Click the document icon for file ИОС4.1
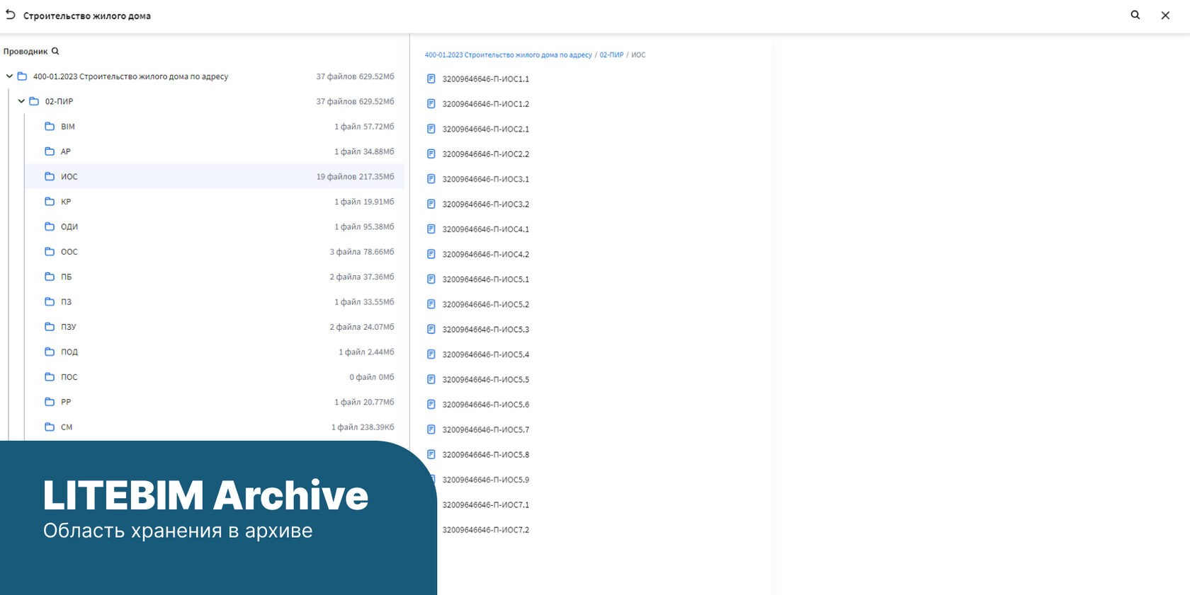 pyautogui.click(x=431, y=229)
